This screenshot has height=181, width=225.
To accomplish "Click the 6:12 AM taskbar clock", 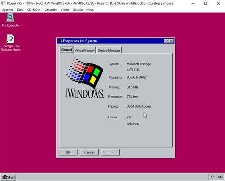I will coord(216,177).
